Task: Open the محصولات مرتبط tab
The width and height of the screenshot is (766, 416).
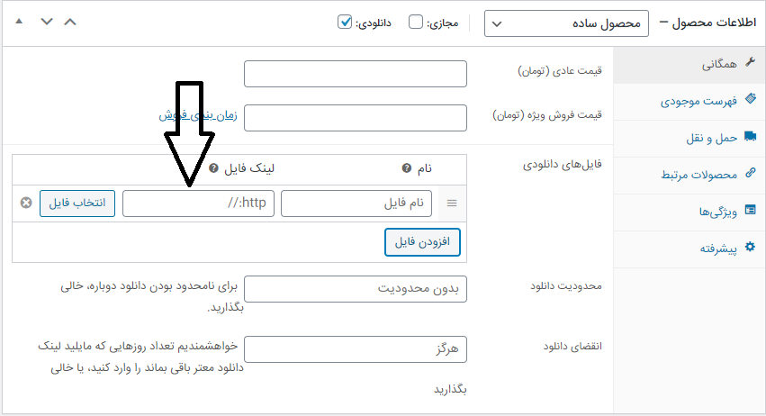Action: tap(689, 176)
